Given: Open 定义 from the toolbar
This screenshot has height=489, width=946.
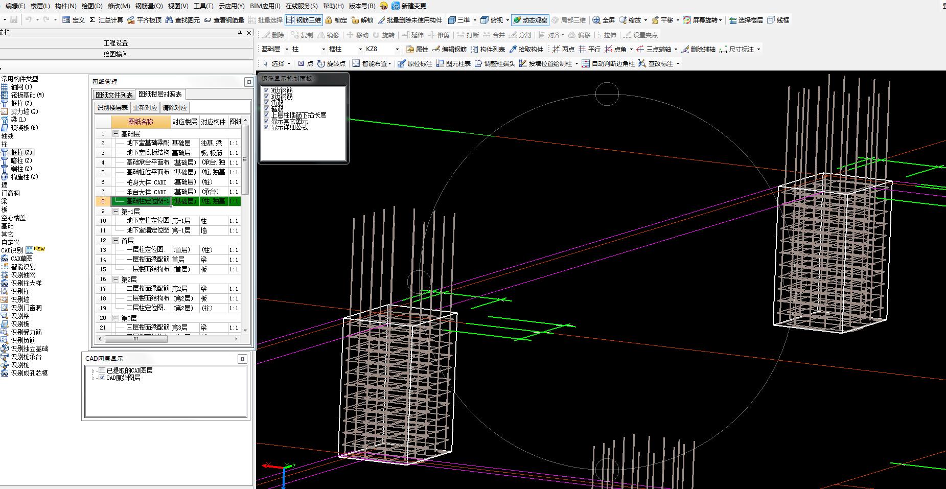Looking at the screenshot, I should pos(74,20).
